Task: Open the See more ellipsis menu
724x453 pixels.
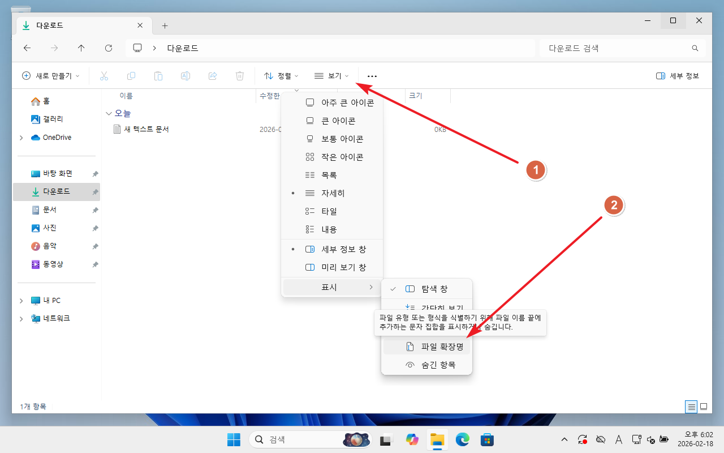Action: [372, 76]
